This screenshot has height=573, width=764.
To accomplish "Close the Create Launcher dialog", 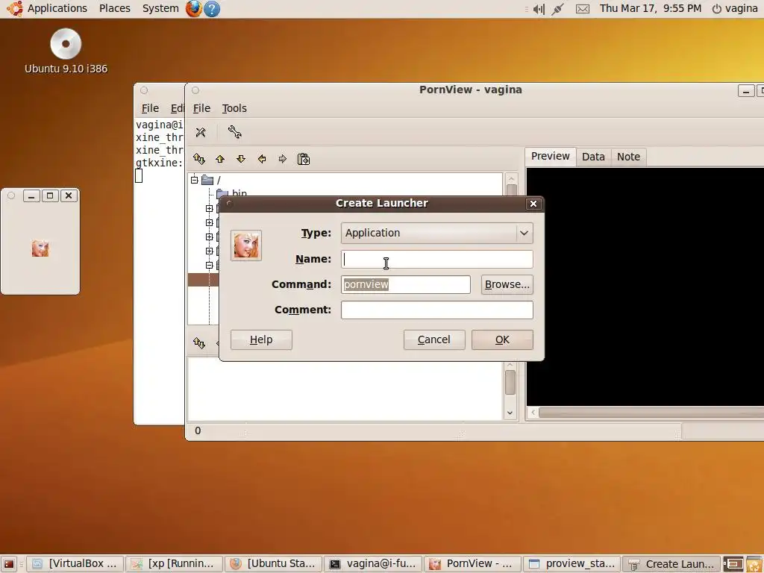I will (x=533, y=204).
